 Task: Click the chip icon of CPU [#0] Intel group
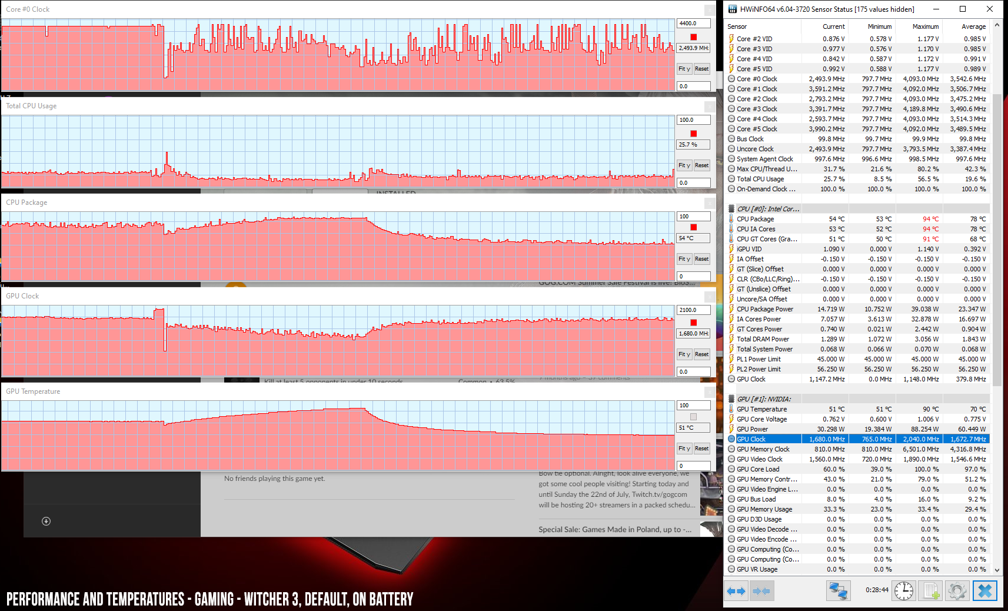tap(731, 209)
